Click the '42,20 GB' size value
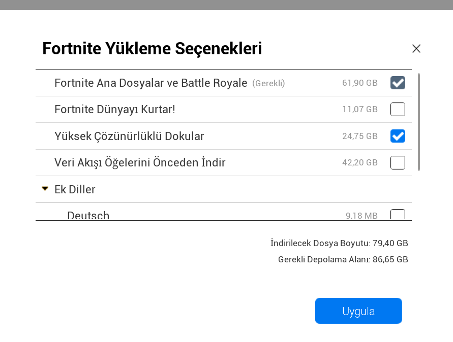This screenshot has width=453, height=342. 359,163
